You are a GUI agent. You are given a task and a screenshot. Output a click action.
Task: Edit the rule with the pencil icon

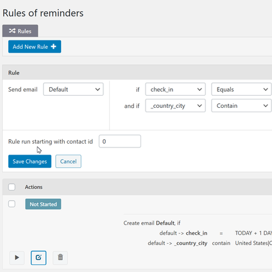click(38, 258)
